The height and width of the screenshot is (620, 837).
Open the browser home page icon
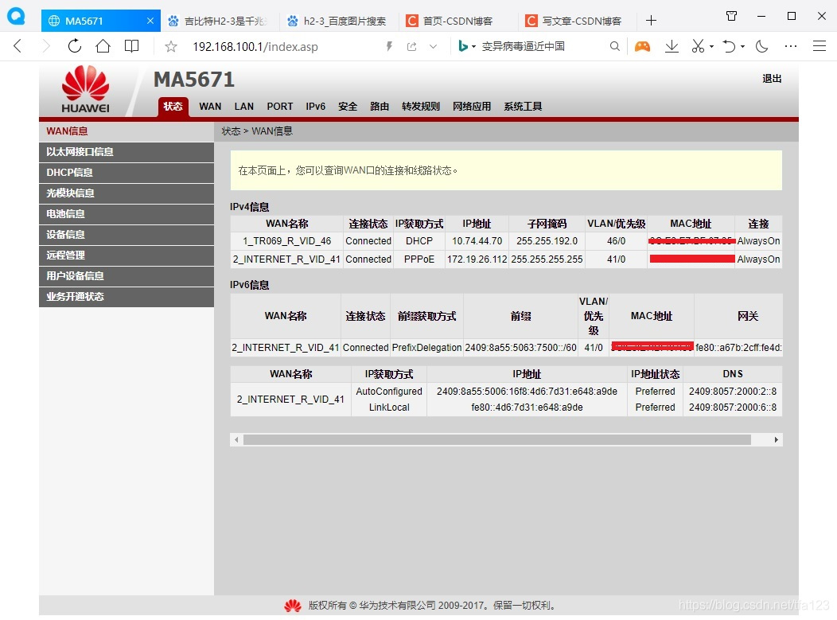103,46
